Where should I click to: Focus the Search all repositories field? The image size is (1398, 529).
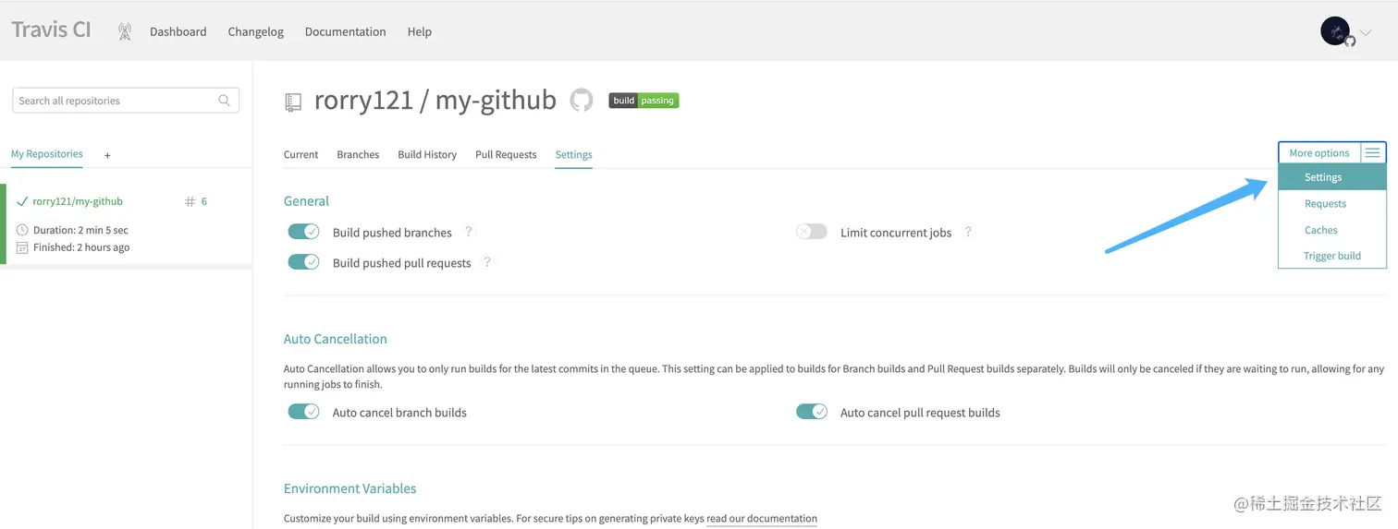point(126,101)
